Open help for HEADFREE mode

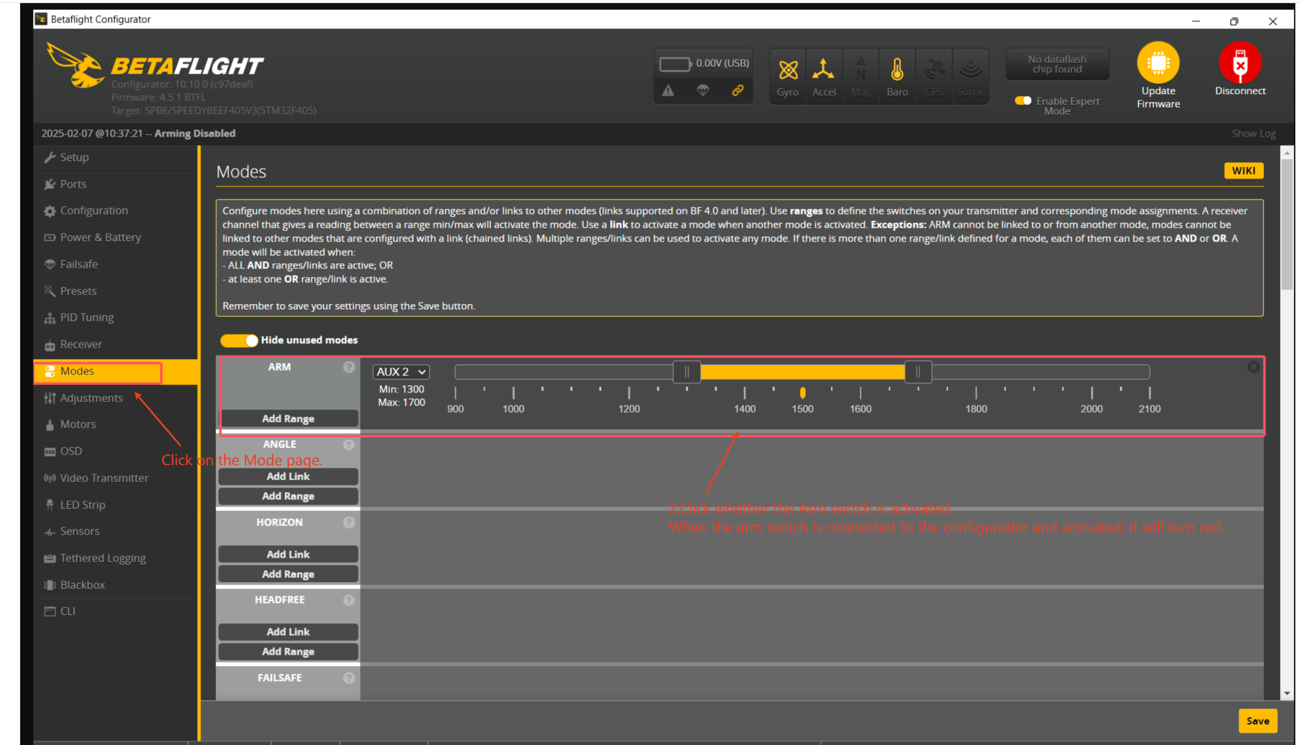[x=349, y=601]
